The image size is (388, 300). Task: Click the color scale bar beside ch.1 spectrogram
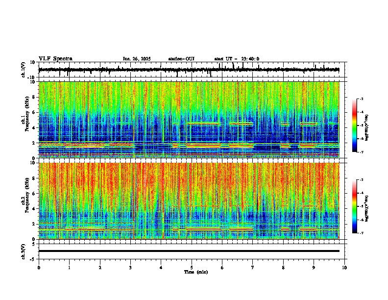click(355, 125)
